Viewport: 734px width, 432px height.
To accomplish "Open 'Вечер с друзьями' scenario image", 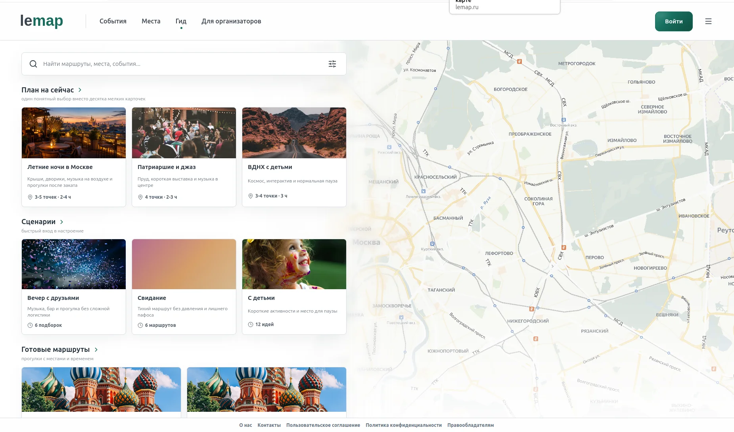I will (74, 264).
